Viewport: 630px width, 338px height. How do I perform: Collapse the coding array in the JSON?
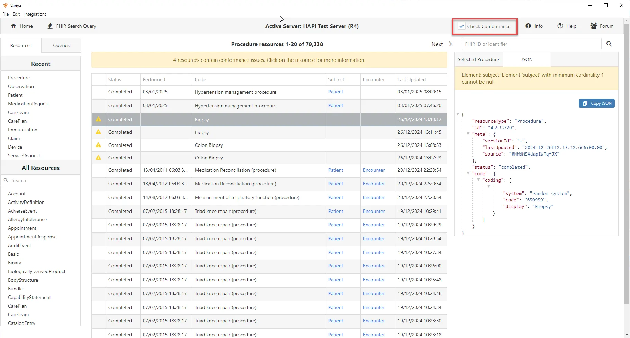point(478,180)
